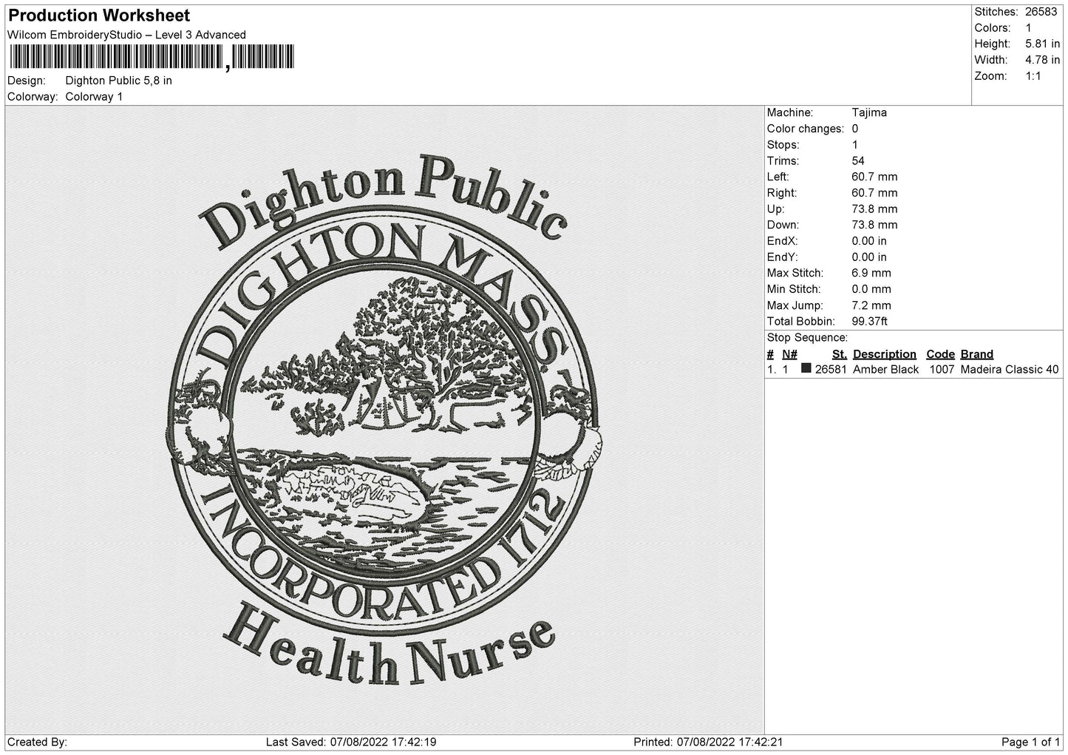The width and height of the screenshot is (1068, 755).
Task: Click the EndY value 0.00 in
Action: pos(869,257)
